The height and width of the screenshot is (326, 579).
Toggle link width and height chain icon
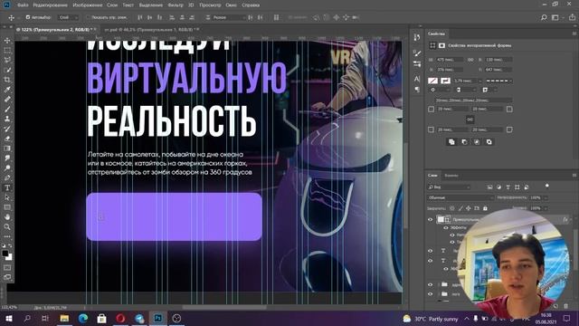[470, 60]
